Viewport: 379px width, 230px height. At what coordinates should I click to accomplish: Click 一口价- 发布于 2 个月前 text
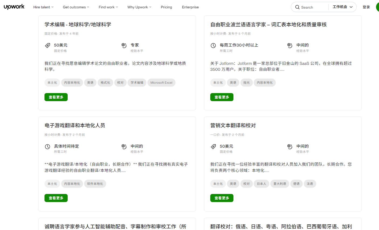tap(227, 135)
